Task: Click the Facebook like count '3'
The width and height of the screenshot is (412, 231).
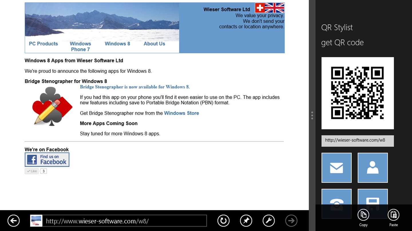Action: pos(43,171)
